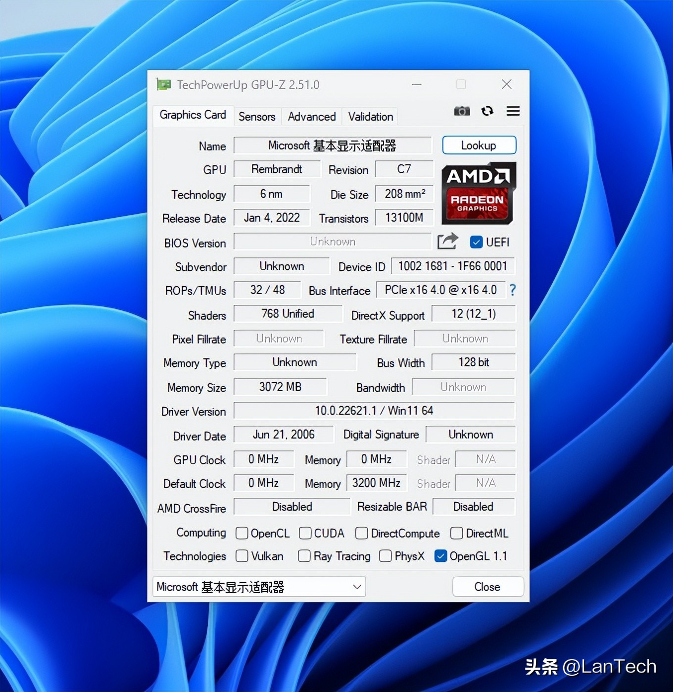This screenshot has height=692, width=673.
Task: Click the BIOS Version field
Action: (x=333, y=242)
